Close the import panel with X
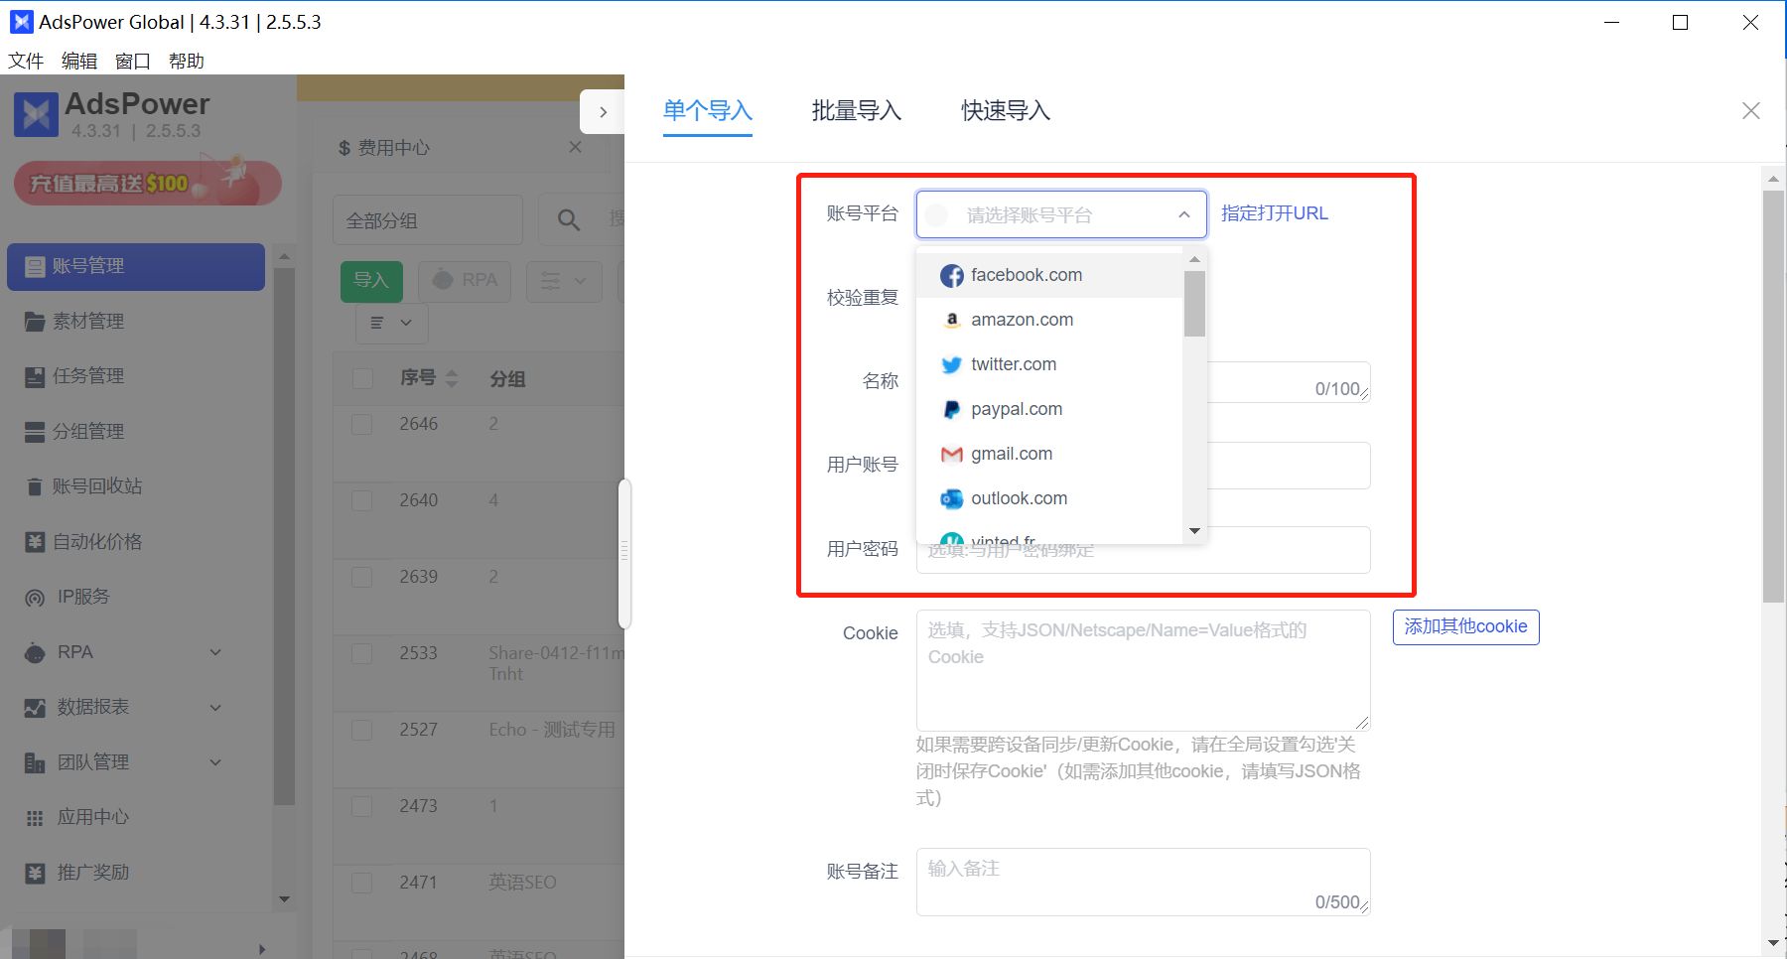 pos(1751,110)
